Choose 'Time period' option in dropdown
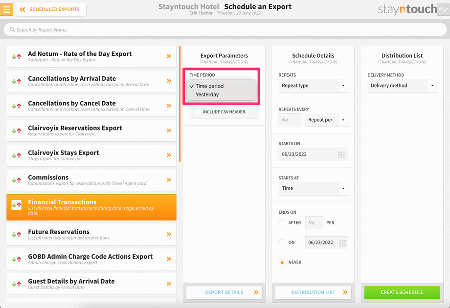Viewport: 450px width, 308px height. tap(221, 86)
